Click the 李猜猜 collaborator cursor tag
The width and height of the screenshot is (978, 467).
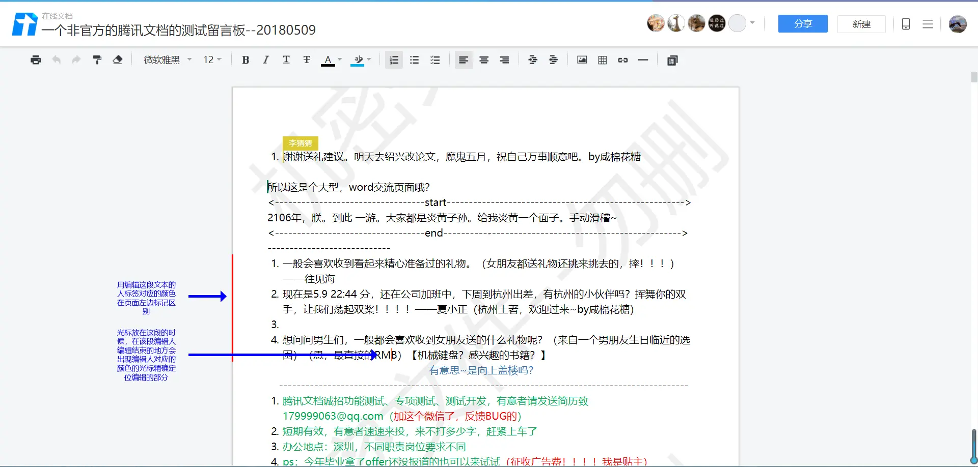[301, 143]
